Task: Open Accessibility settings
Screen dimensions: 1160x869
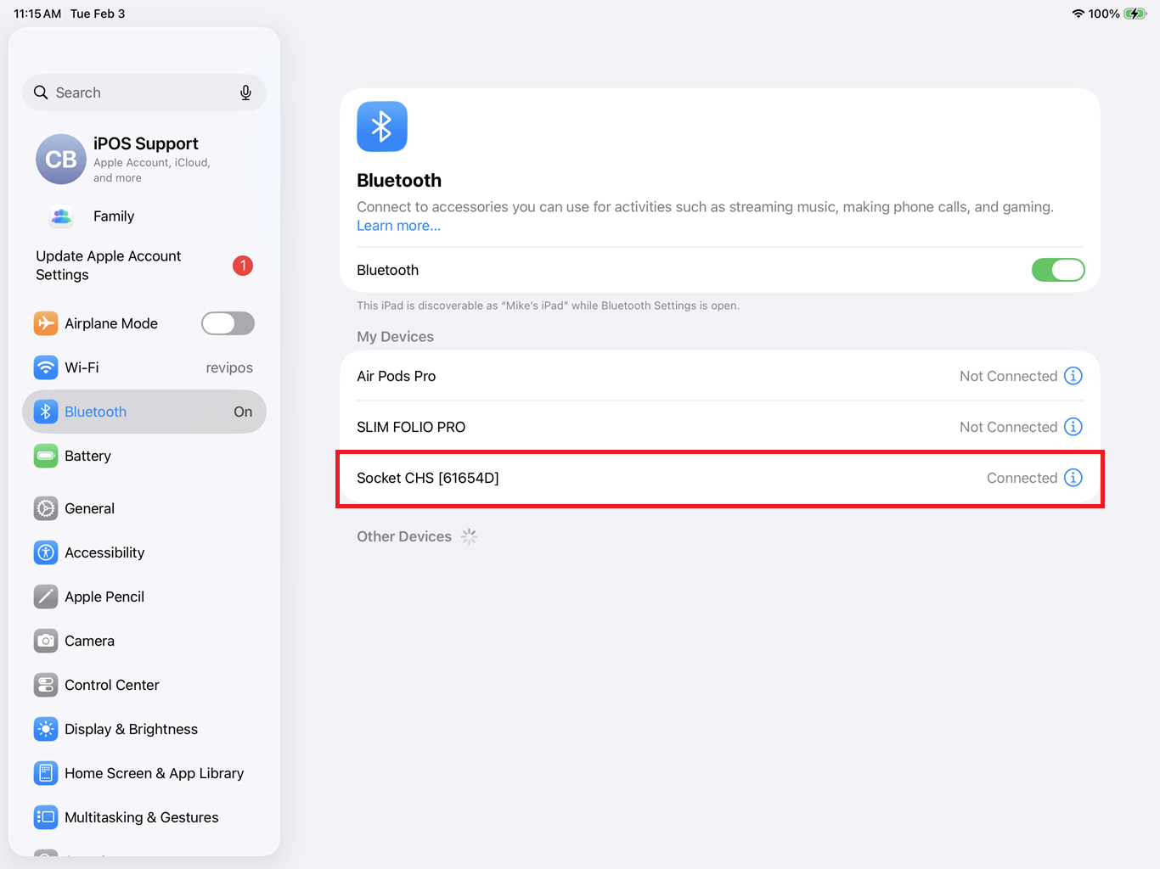Action: (x=144, y=552)
